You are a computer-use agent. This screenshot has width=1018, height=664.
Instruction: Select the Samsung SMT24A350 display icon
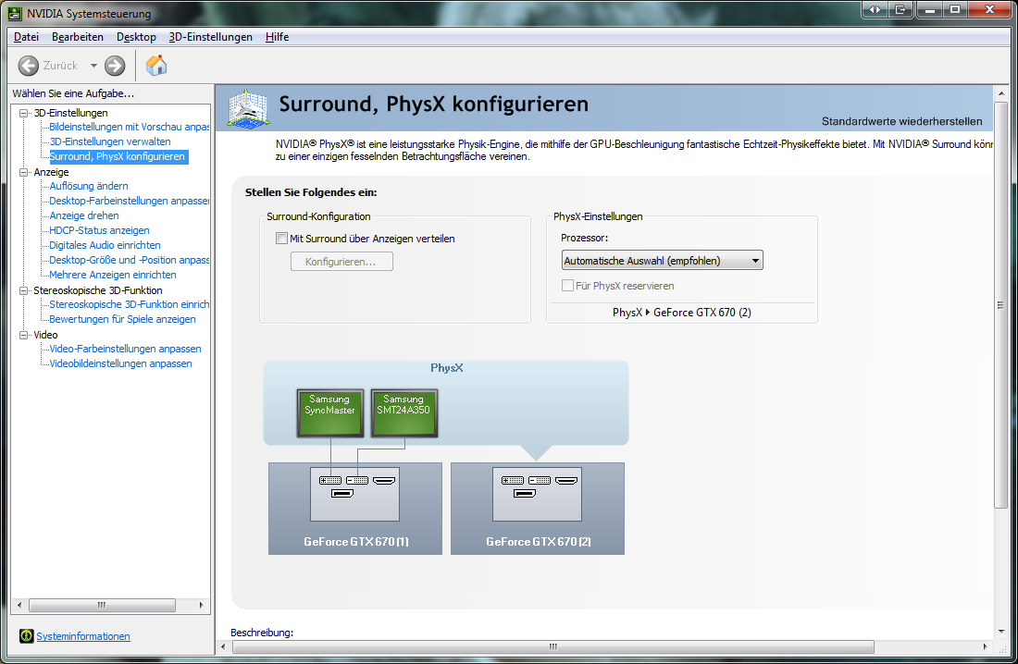click(403, 412)
